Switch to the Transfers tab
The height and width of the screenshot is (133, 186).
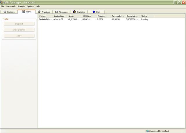(x=44, y=12)
